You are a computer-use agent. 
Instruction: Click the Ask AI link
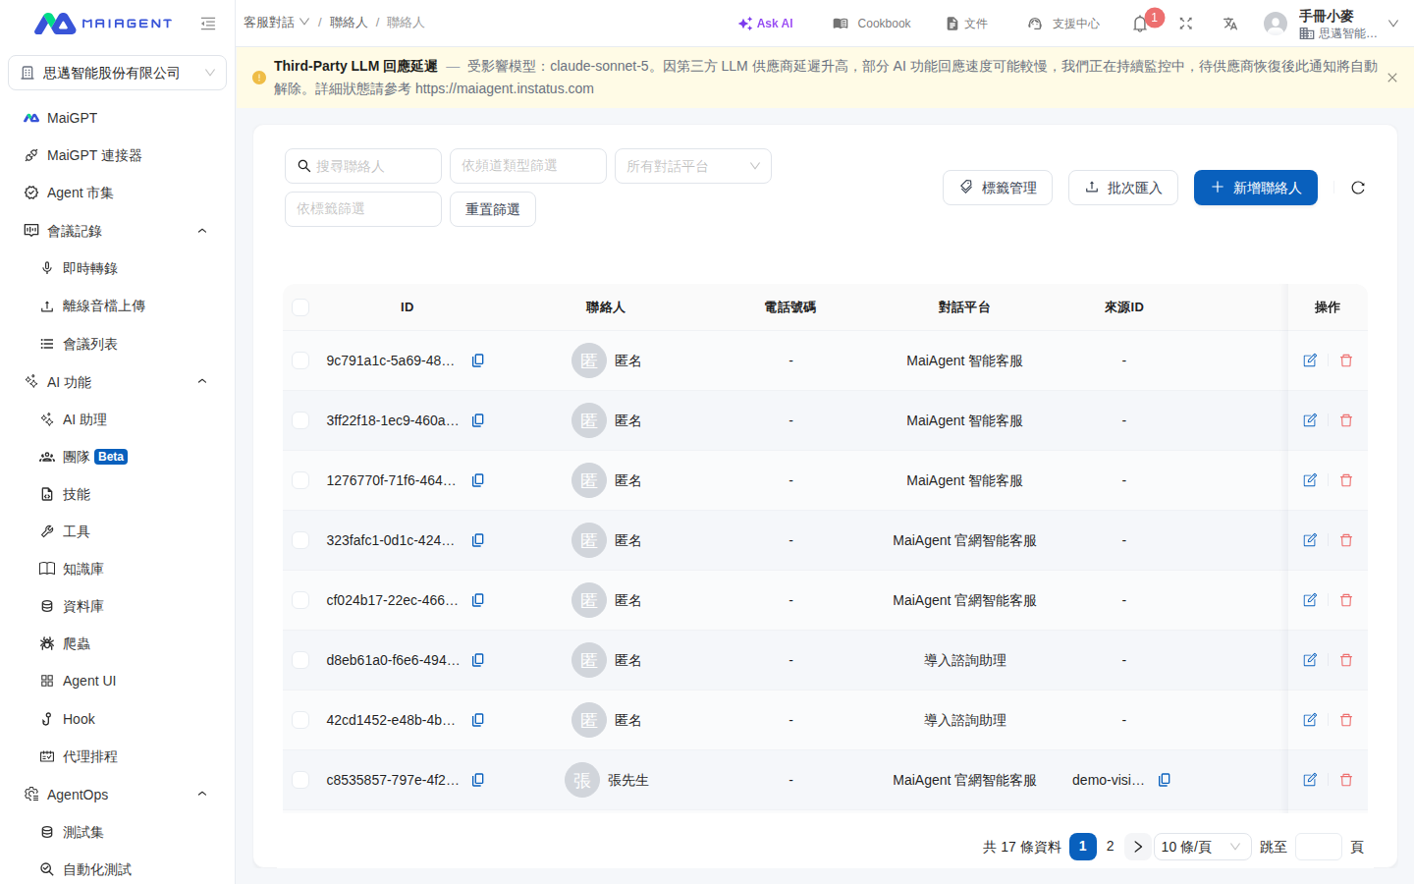pyautogui.click(x=766, y=24)
